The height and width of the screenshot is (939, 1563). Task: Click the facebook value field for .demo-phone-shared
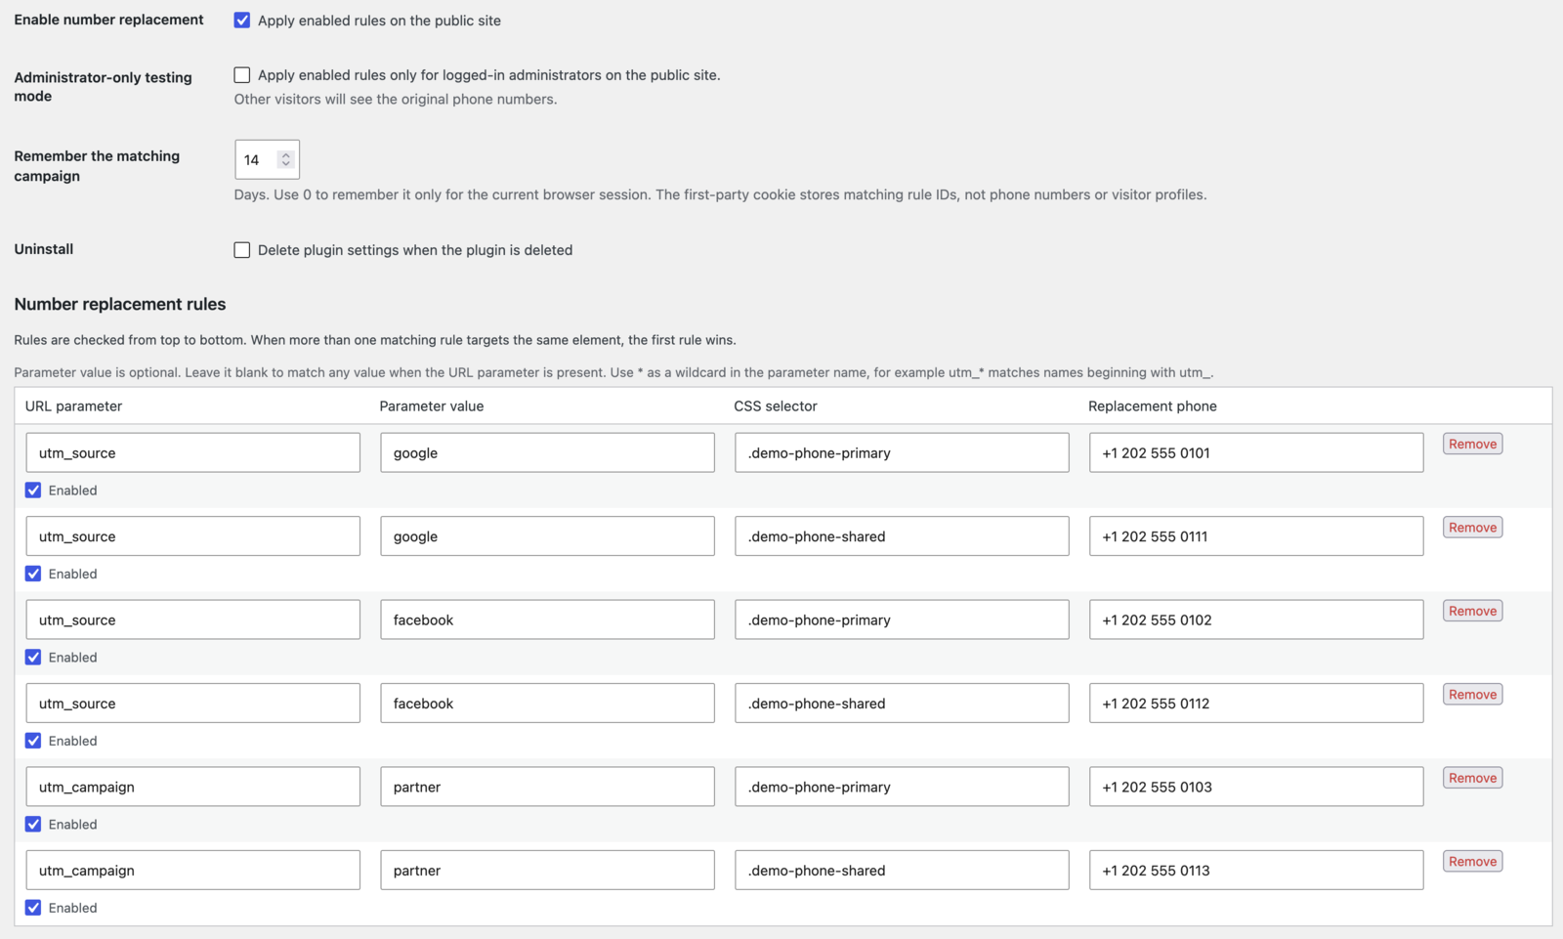pos(547,704)
